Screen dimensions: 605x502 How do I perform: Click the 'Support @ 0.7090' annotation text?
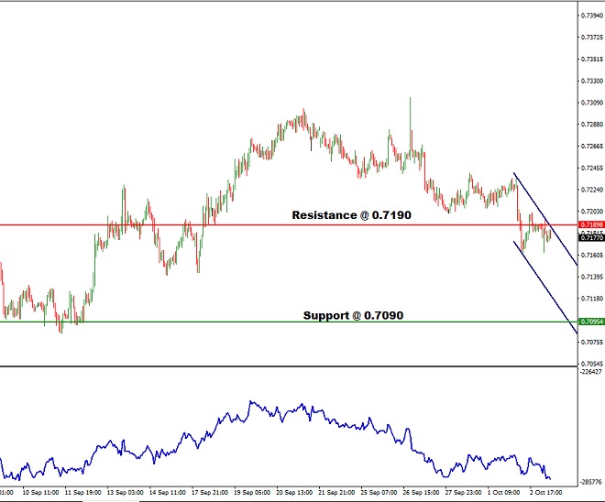pos(353,315)
